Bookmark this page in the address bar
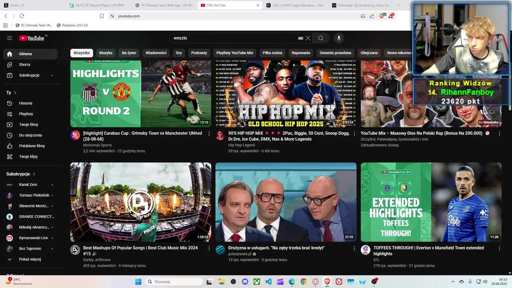This screenshot has height=288, width=512. click(x=102, y=16)
